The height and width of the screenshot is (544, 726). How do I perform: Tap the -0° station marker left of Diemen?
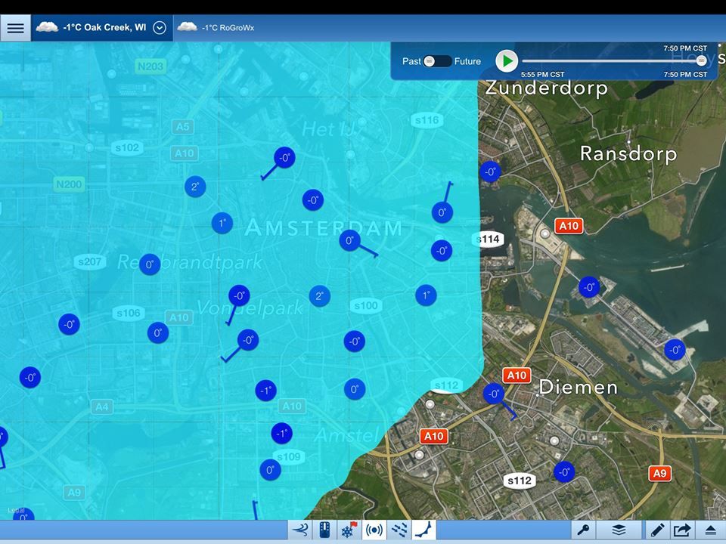point(494,394)
